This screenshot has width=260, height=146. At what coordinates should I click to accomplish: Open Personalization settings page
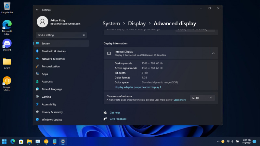point(61,66)
